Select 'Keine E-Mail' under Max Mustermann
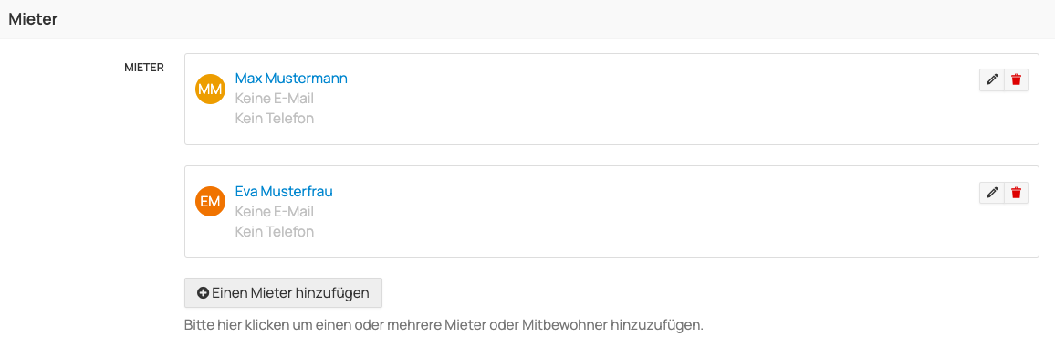1055x348 pixels. tap(275, 99)
